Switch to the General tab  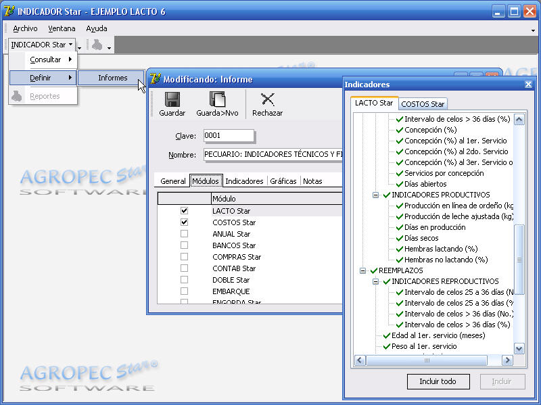click(x=173, y=181)
